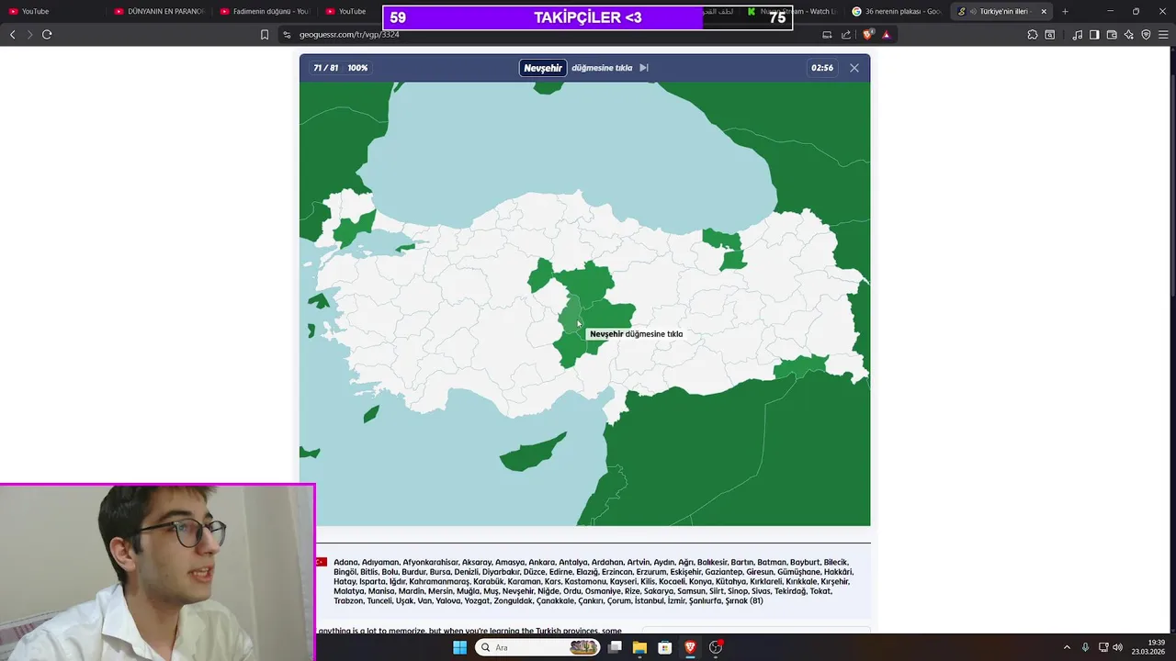The width and height of the screenshot is (1176, 661).
Task: Click the clock showing 19:39
Action: (1156, 643)
